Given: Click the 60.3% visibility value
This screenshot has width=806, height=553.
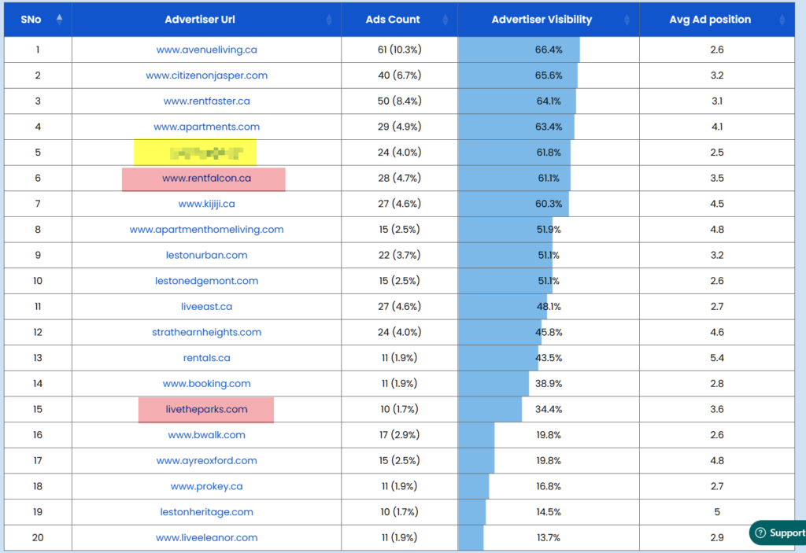Looking at the screenshot, I should (x=549, y=204).
